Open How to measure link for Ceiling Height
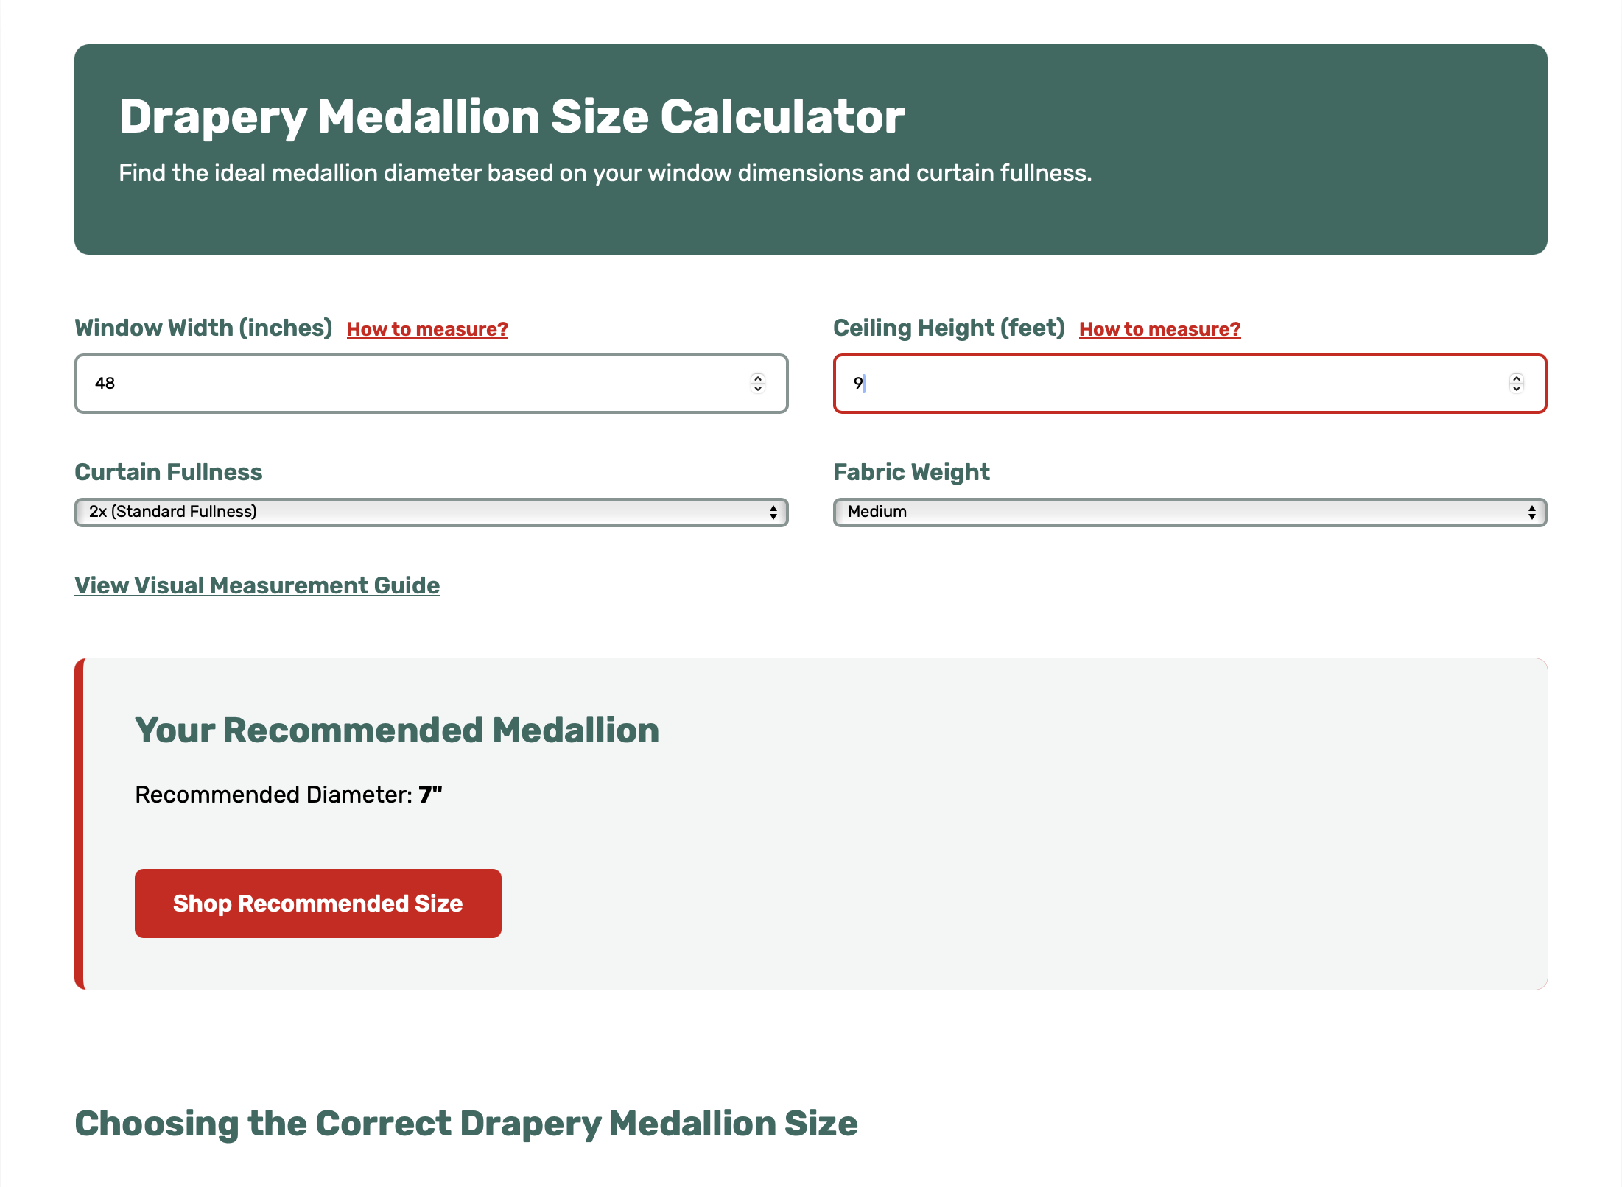The image size is (1622, 1187). click(1159, 329)
